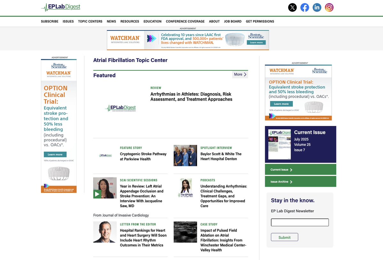Open Cryptogenic Stroke Pathway at Parkview Health

(143, 156)
